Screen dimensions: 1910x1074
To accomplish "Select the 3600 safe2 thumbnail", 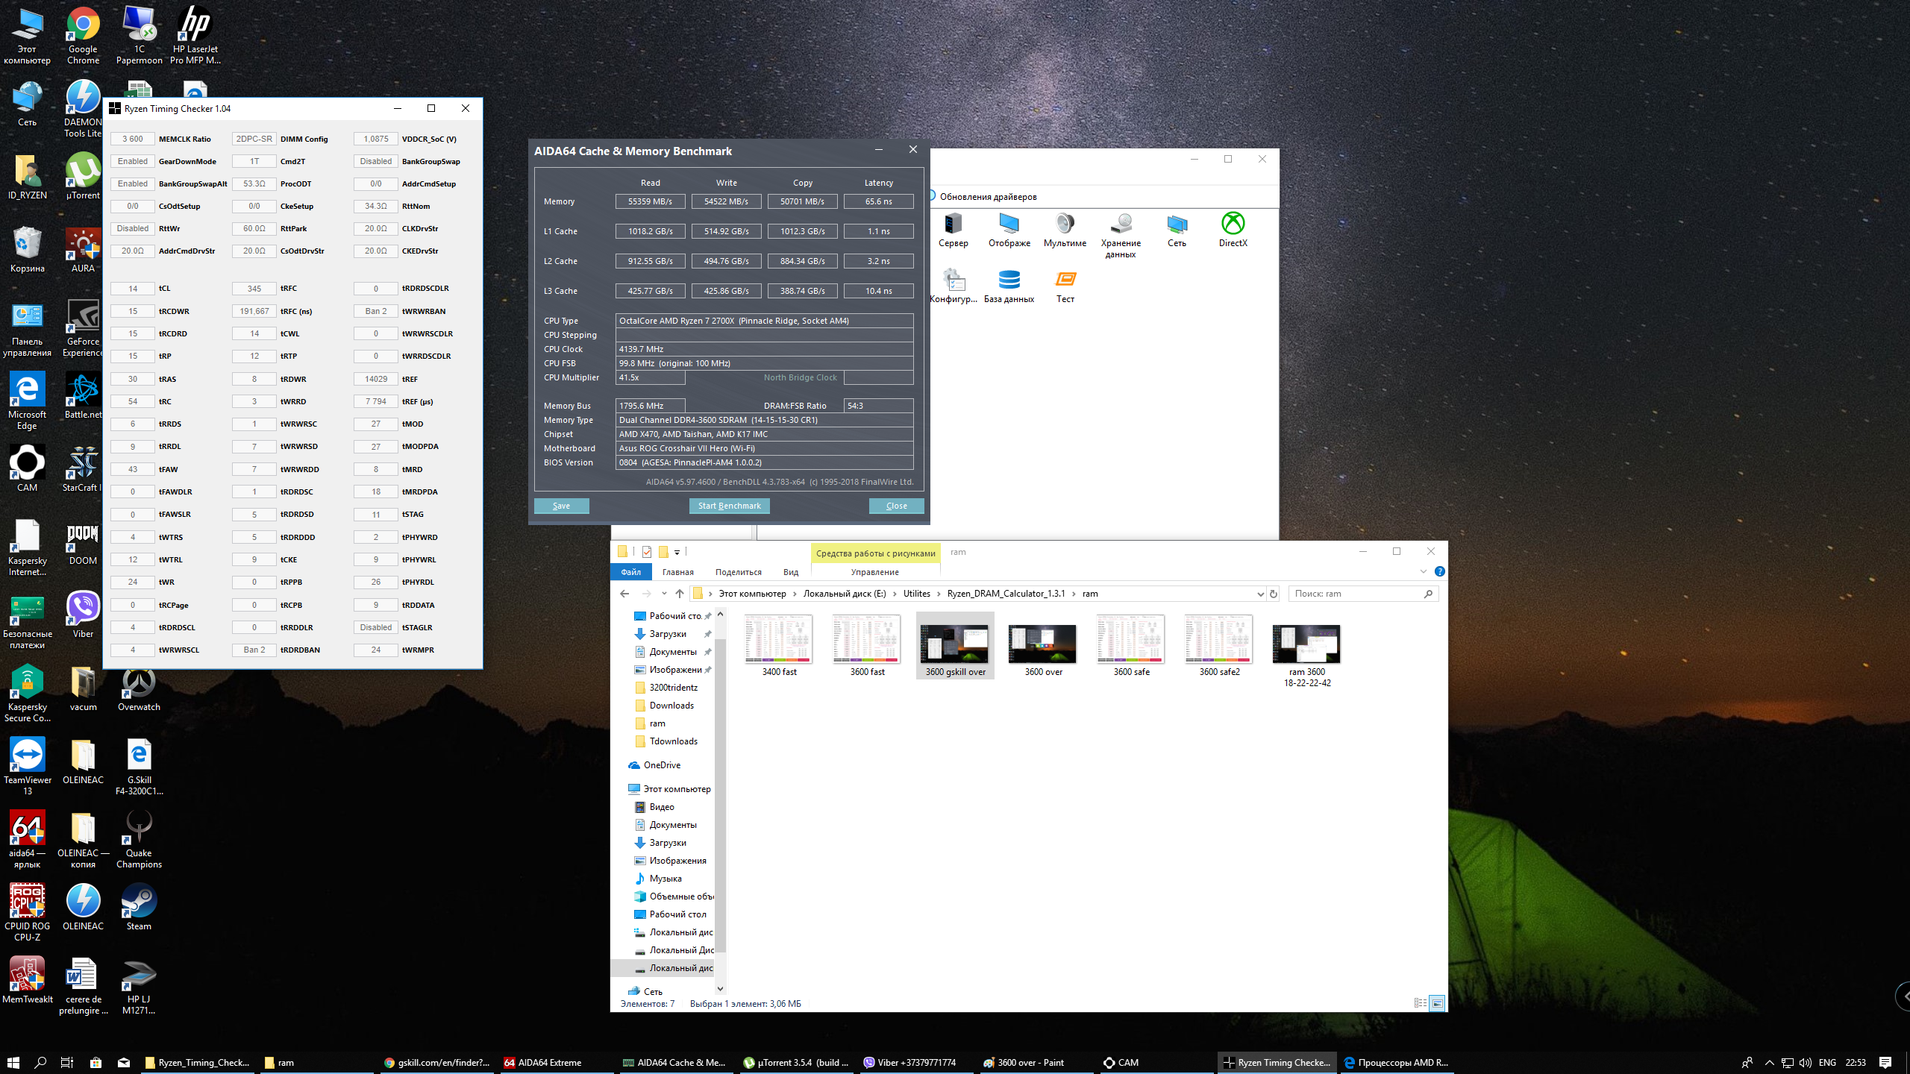I will pyautogui.click(x=1219, y=645).
